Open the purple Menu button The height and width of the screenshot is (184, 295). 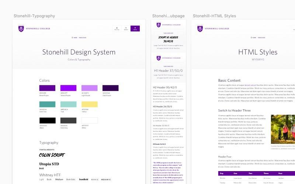tap(135, 28)
